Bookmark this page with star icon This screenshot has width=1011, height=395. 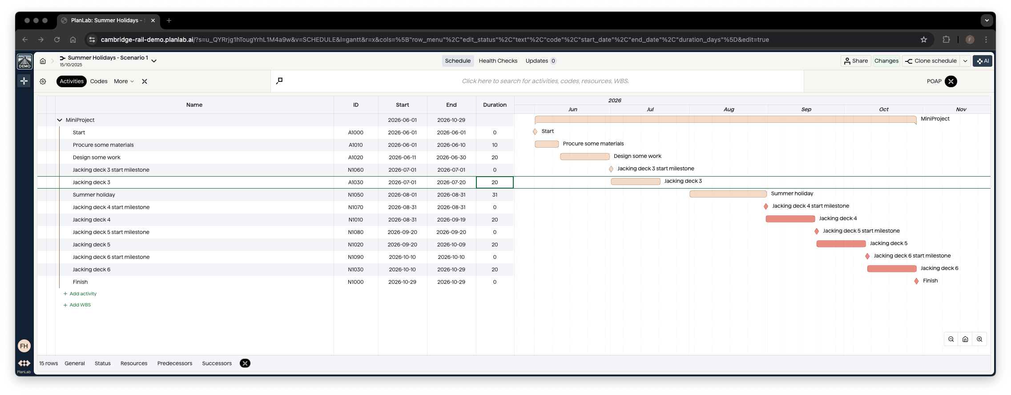(924, 40)
